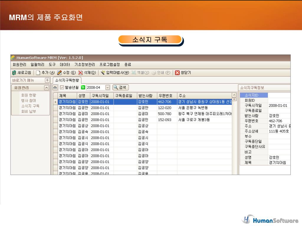Click the 주소상세 value 111동 405호
The width and height of the screenshot is (302, 226).
(x=279, y=131)
